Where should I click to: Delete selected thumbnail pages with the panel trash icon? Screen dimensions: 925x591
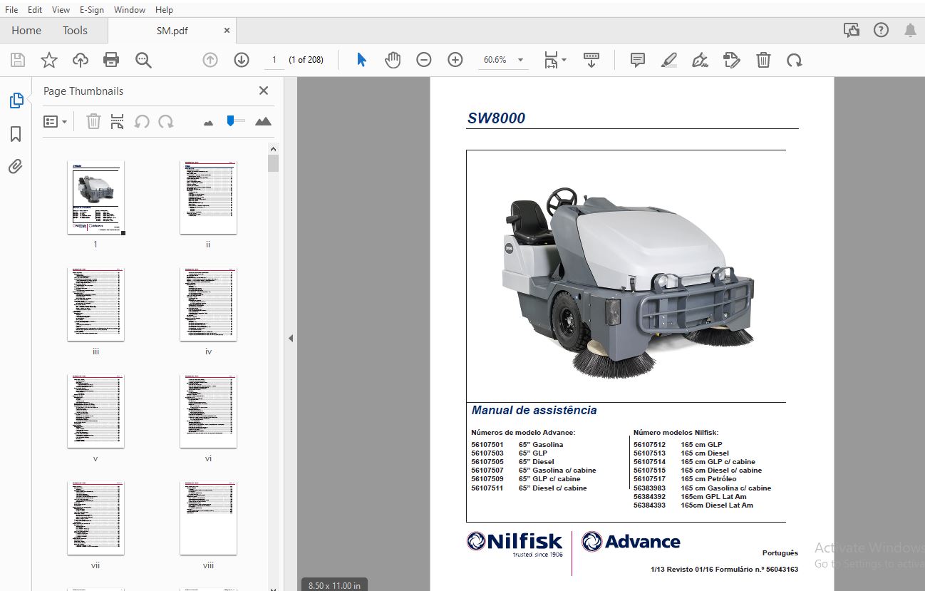pos(93,121)
